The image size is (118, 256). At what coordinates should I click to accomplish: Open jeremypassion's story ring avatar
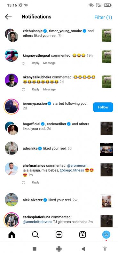[x=12, y=106]
